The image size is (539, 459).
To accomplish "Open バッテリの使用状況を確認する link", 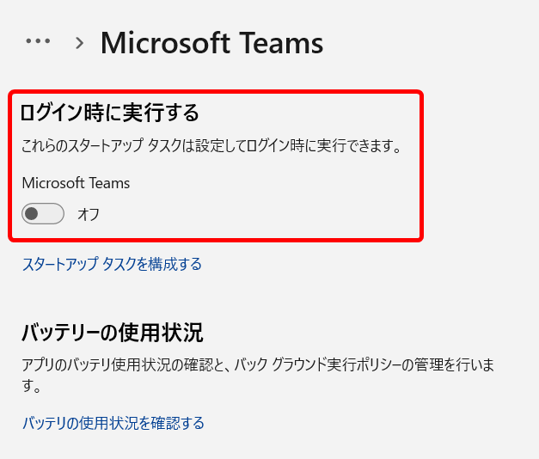I will (113, 423).
